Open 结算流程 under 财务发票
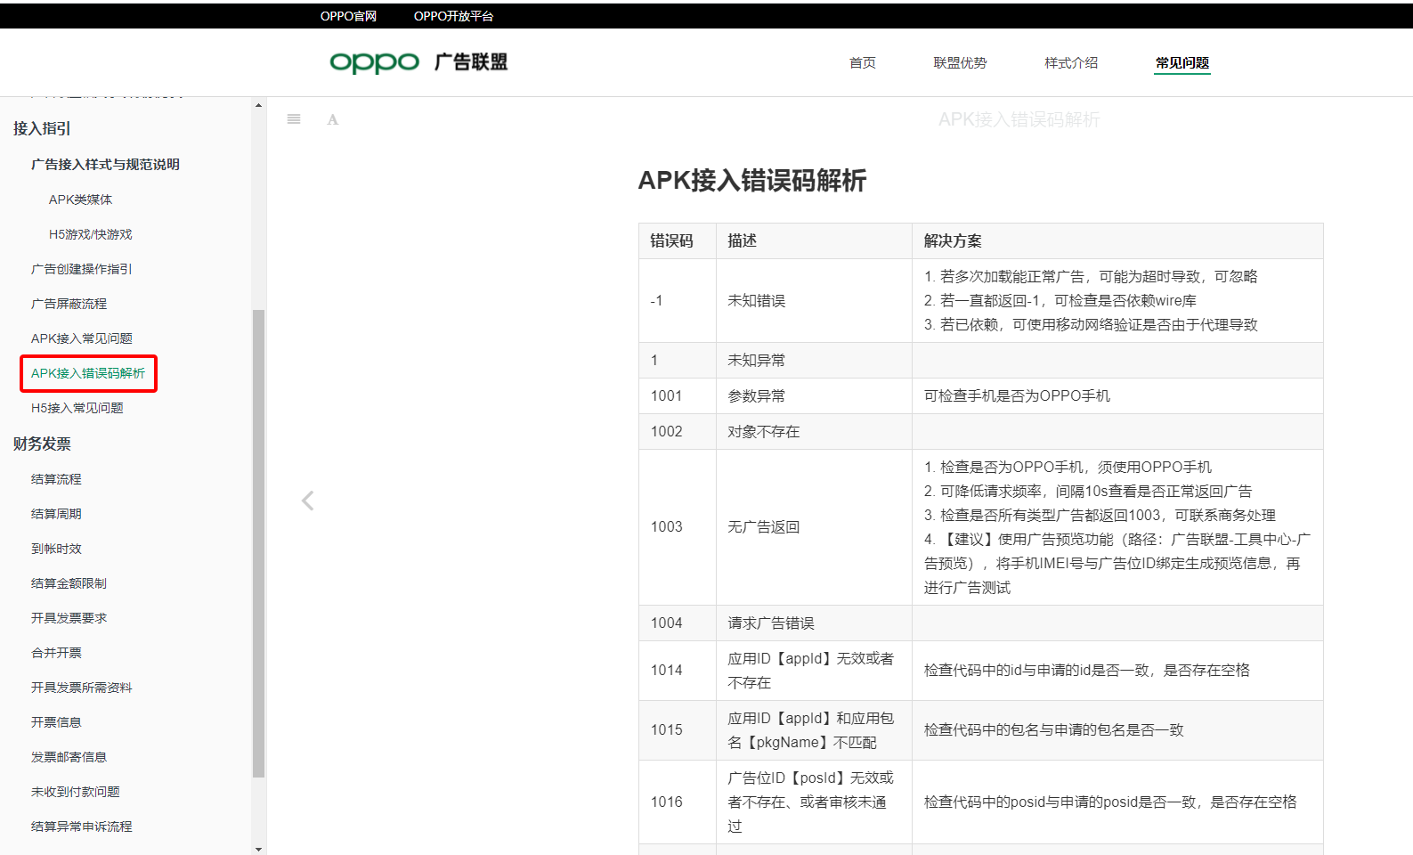The height and width of the screenshot is (855, 1413). click(x=56, y=479)
